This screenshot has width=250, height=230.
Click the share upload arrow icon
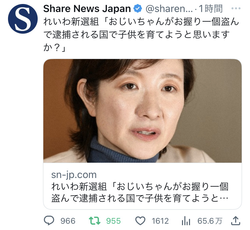tap(236, 221)
